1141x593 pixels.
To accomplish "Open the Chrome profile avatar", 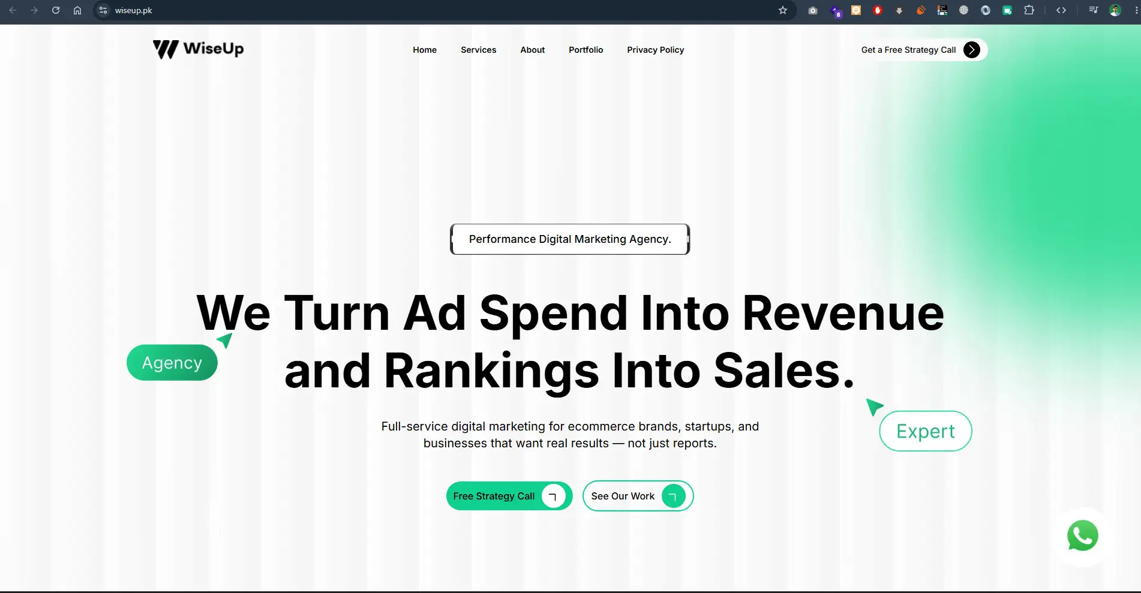I will point(1115,10).
